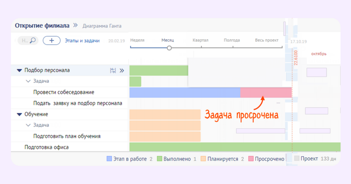Click sync icon on Подбор персонала row
The image size is (351, 184).
click(113, 71)
